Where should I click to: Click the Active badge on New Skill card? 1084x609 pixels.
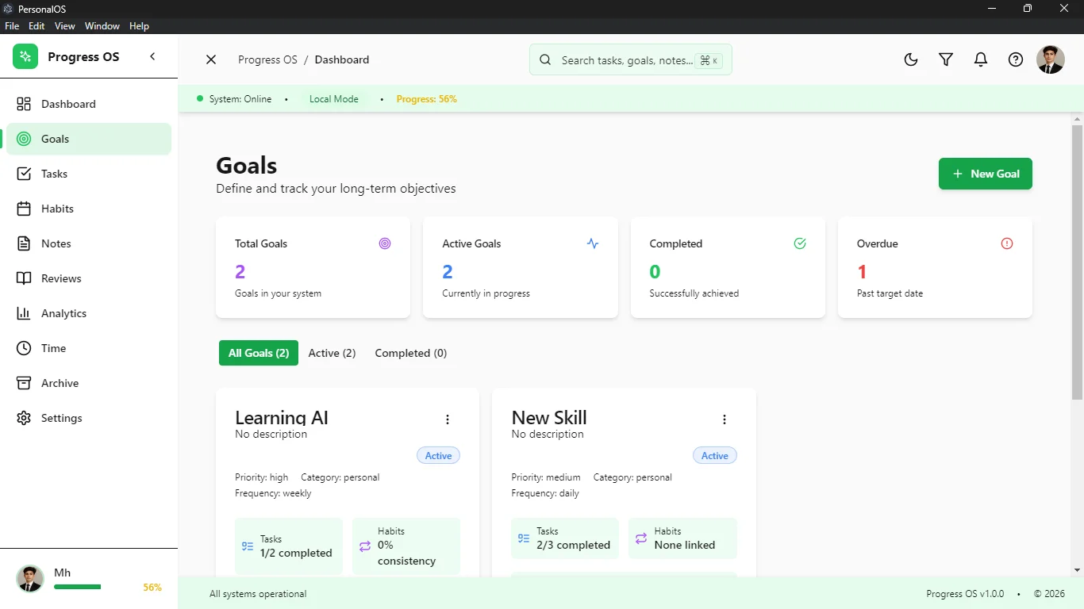715,455
